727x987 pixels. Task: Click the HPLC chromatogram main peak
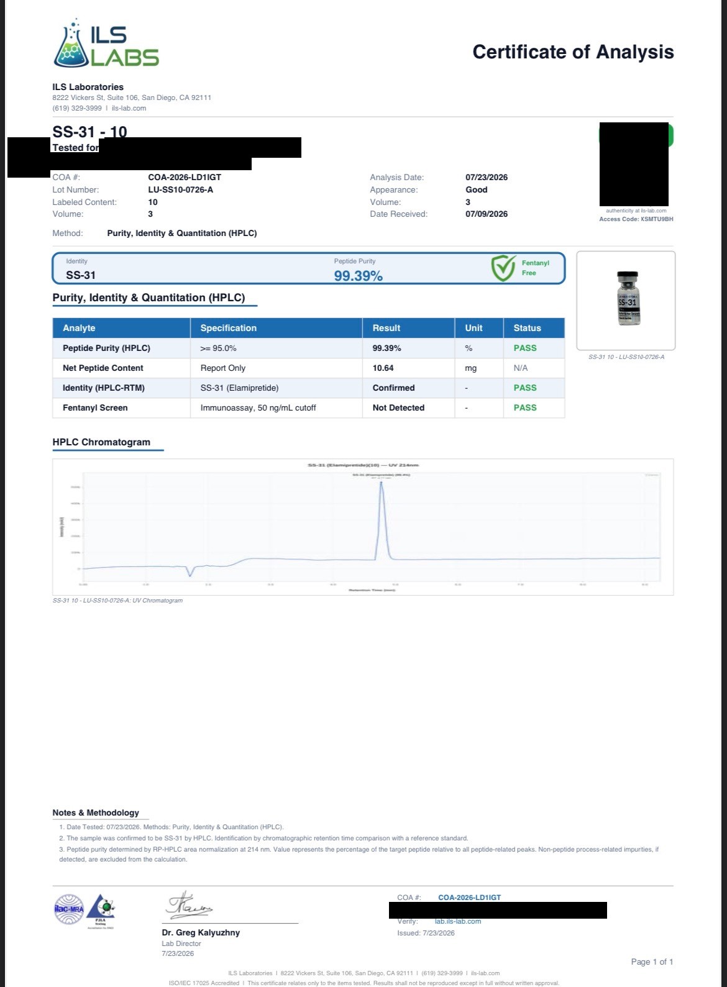tap(382, 521)
